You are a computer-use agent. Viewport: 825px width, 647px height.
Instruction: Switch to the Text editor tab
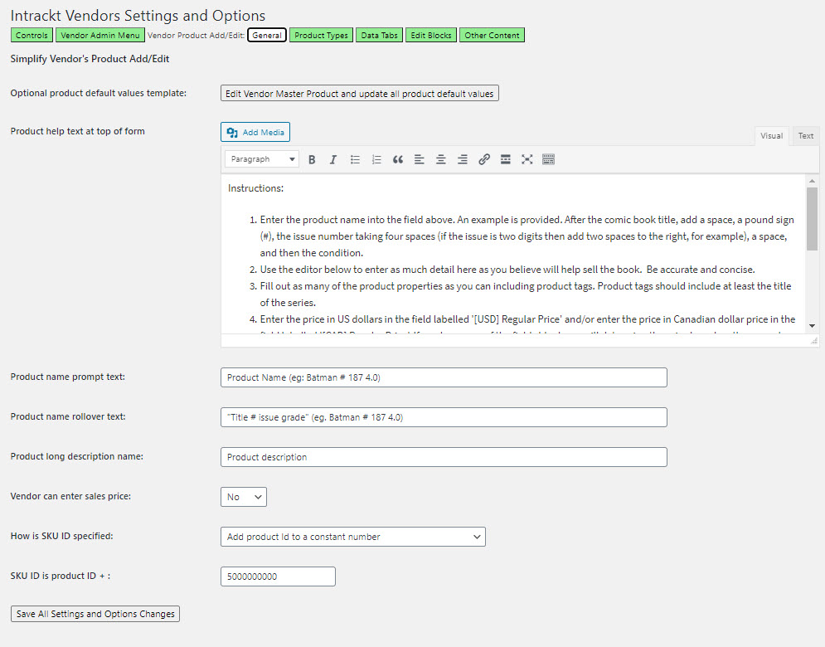pyautogui.click(x=805, y=136)
